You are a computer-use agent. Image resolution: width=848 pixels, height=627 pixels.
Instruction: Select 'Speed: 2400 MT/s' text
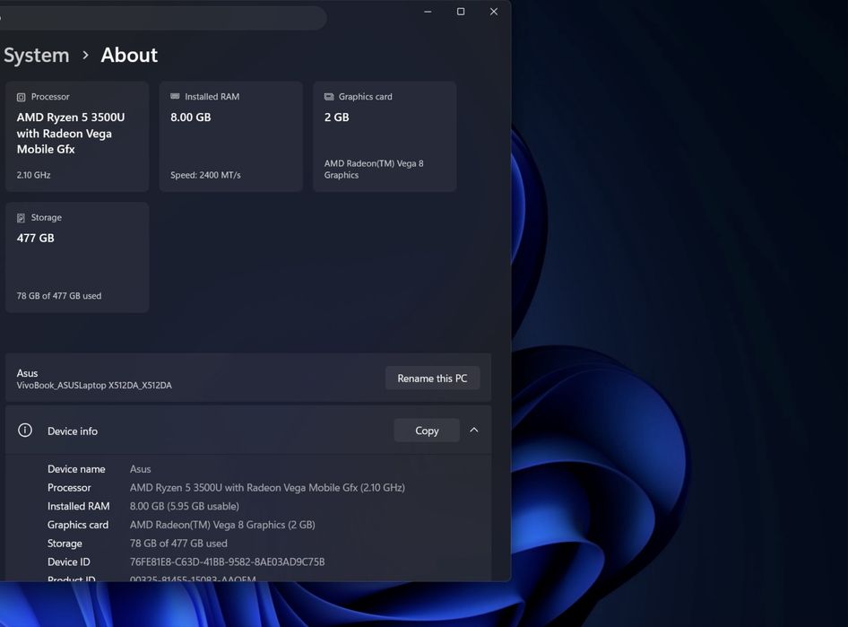pos(205,175)
